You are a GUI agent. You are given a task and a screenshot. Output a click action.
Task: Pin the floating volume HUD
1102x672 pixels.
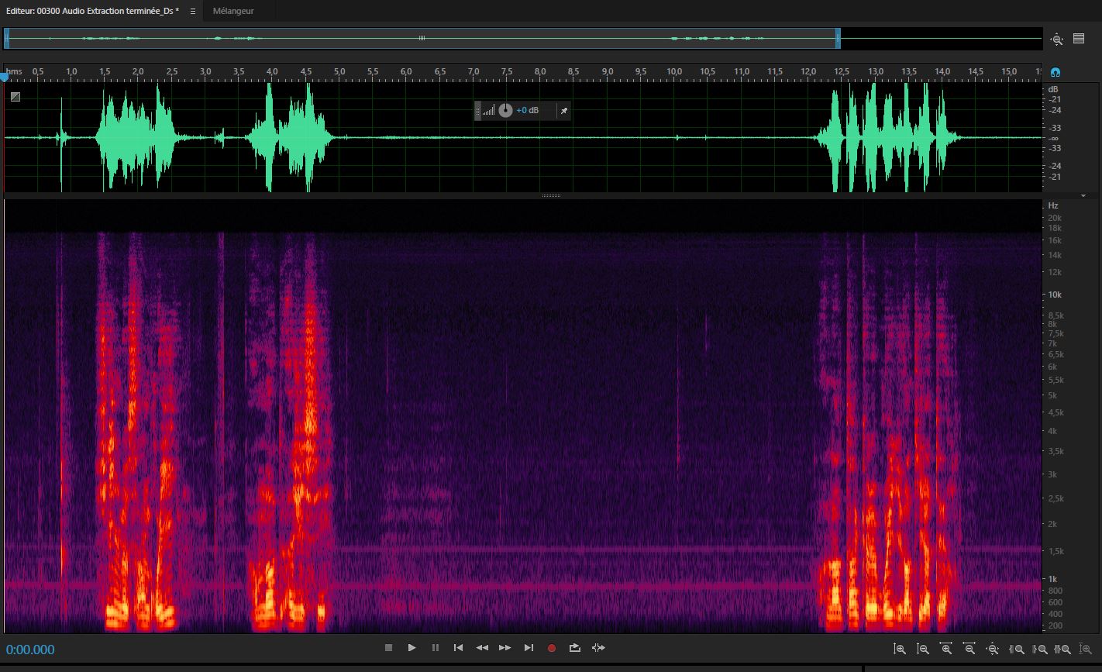[564, 111]
